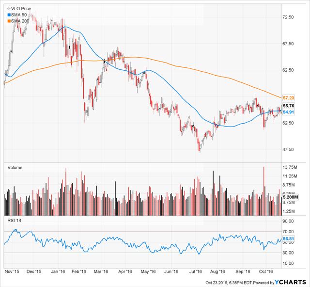Click the Nov '15 date label
This screenshot has width=310, height=287.
12,271
